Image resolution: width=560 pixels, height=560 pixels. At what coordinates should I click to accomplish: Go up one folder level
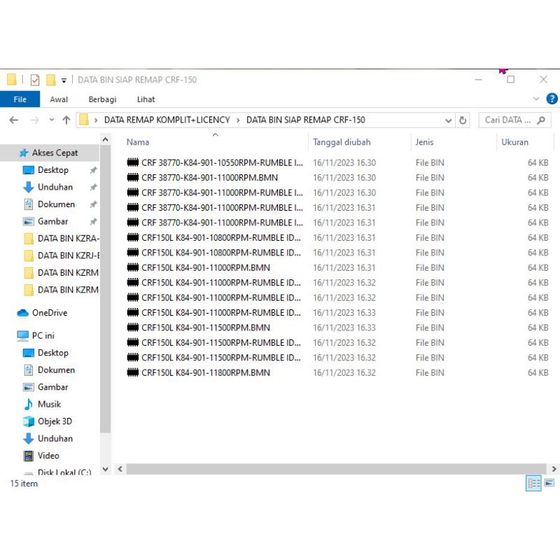66,120
